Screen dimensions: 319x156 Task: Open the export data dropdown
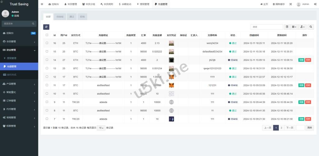click(x=302, y=27)
